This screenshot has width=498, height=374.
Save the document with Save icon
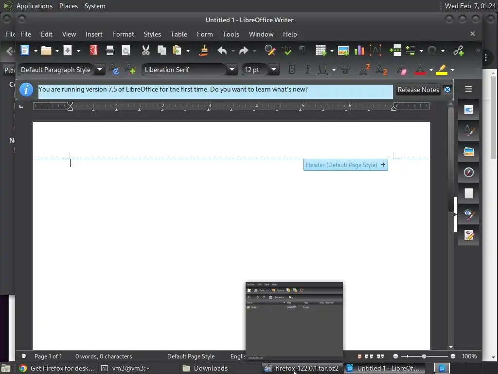tap(68, 50)
